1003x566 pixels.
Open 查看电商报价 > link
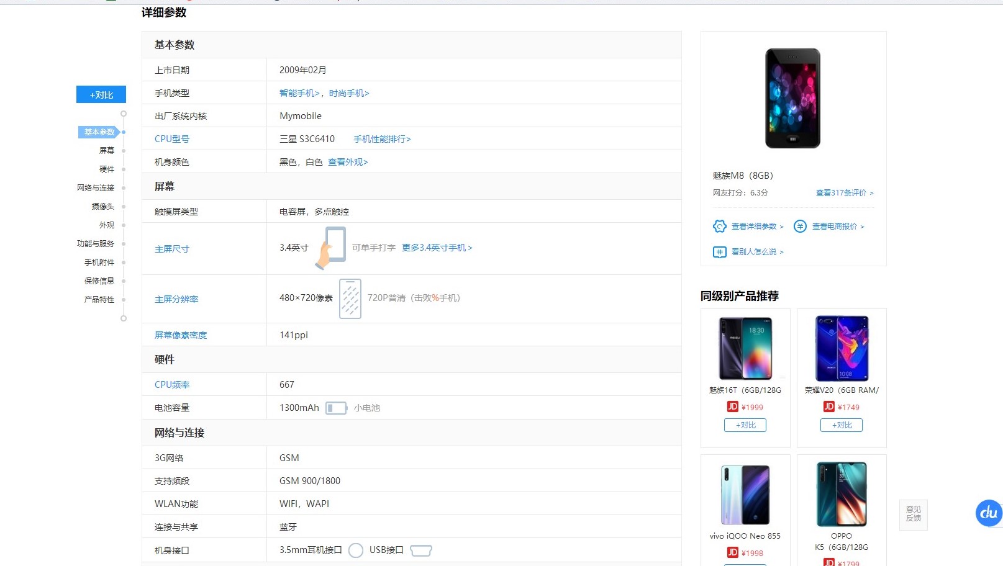click(x=838, y=227)
